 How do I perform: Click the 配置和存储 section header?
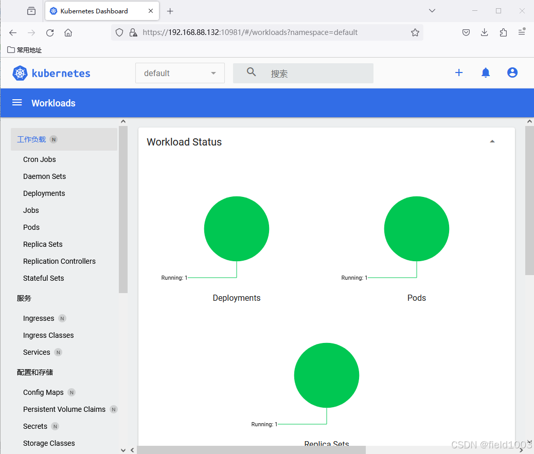pyautogui.click(x=35, y=372)
